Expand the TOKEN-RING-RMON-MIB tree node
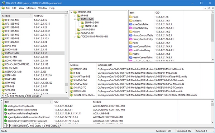The height and width of the screenshot is (133, 215). 75,37
